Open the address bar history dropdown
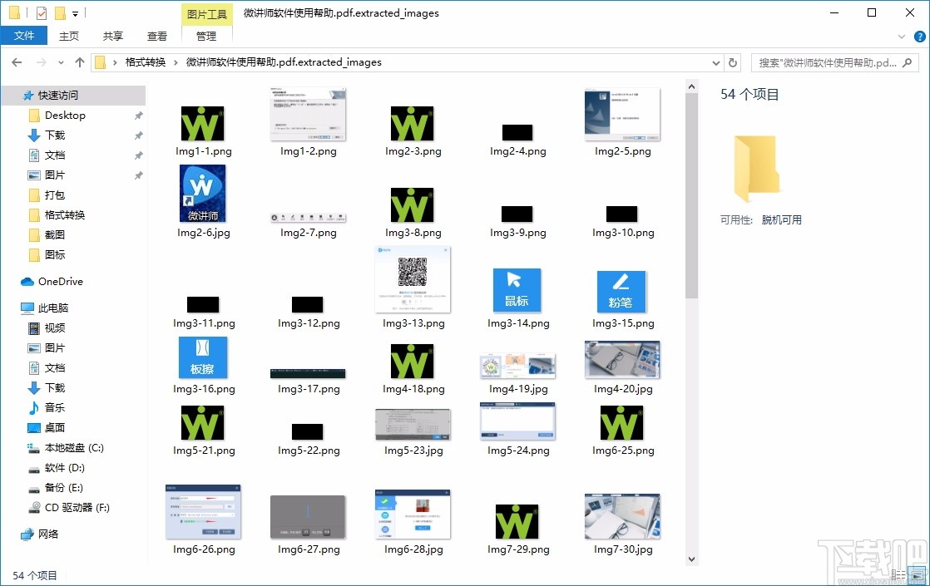 (x=715, y=62)
